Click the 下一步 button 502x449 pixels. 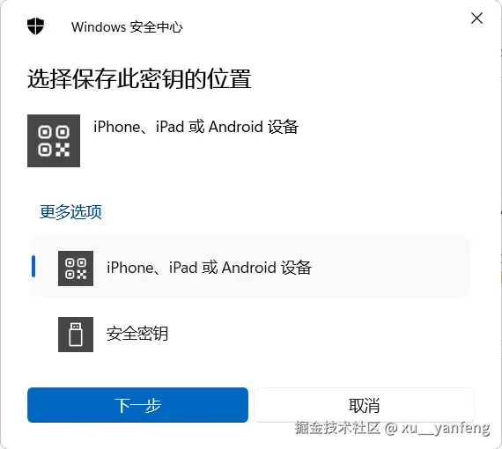pyautogui.click(x=137, y=405)
